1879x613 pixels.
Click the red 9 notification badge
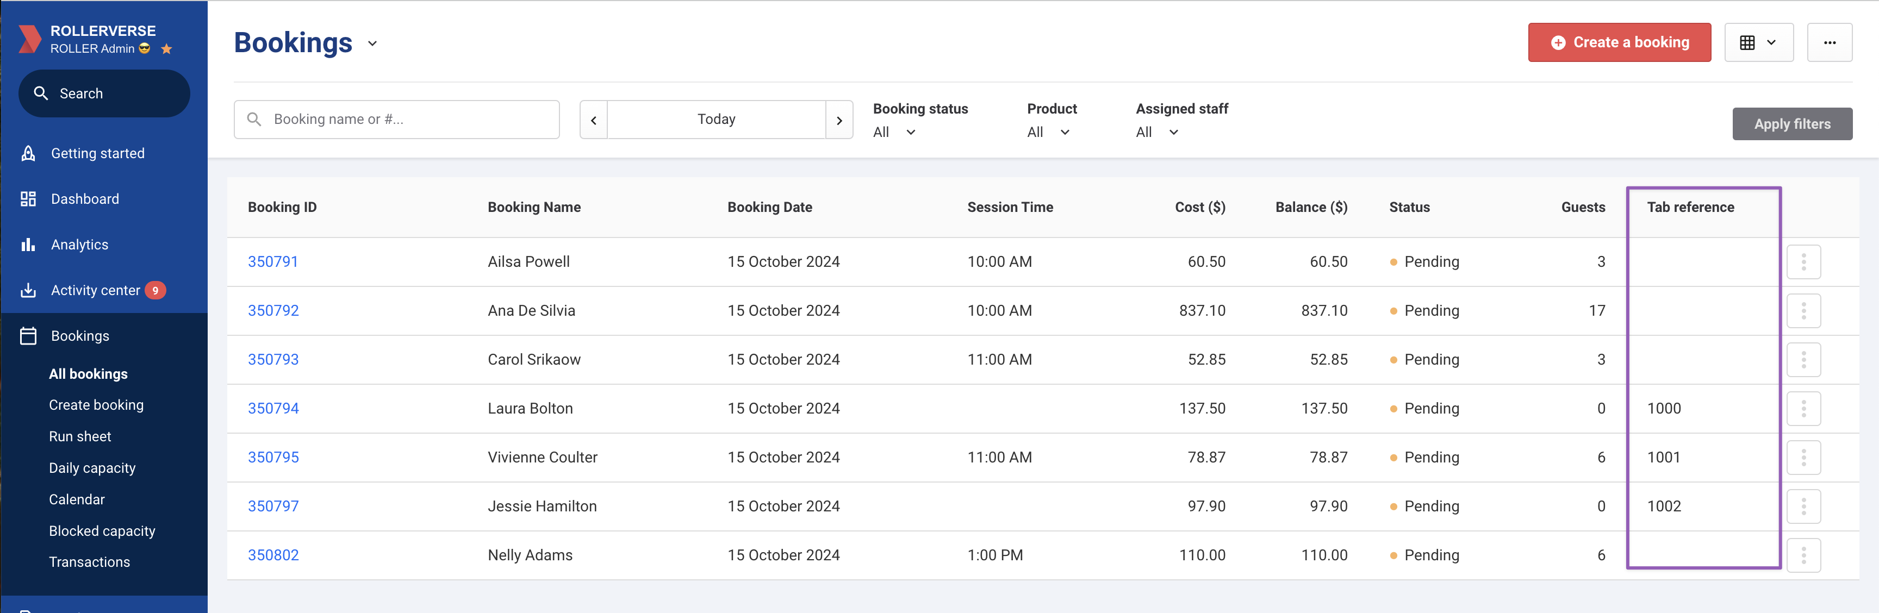point(155,290)
